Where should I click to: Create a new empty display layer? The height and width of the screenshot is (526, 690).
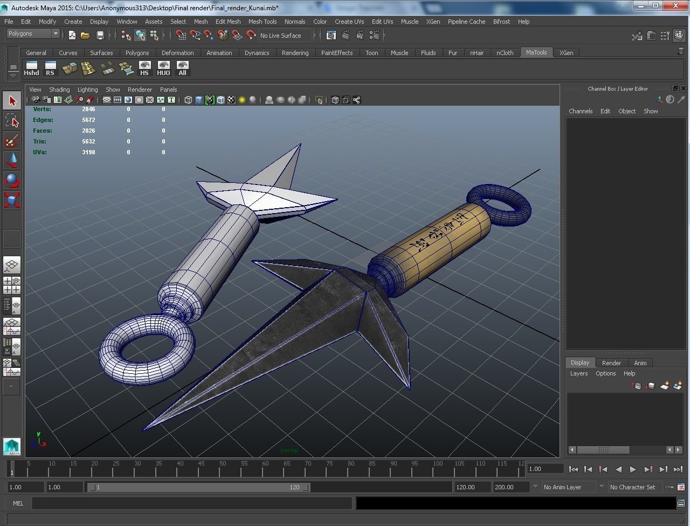tap(665, 386)
